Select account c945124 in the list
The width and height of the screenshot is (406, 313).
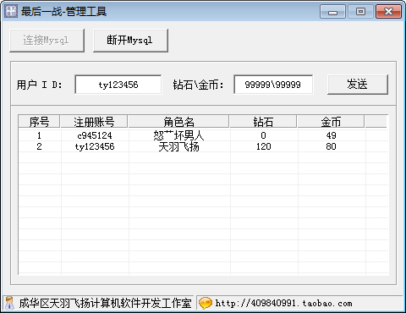pyautogui.click(x=95, y=135)
